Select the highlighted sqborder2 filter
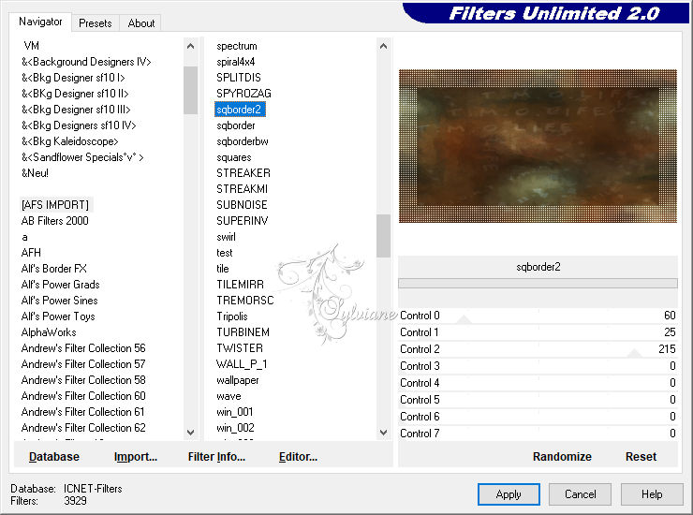Viewport: 693px width, 515px height. tap(239, 110)
